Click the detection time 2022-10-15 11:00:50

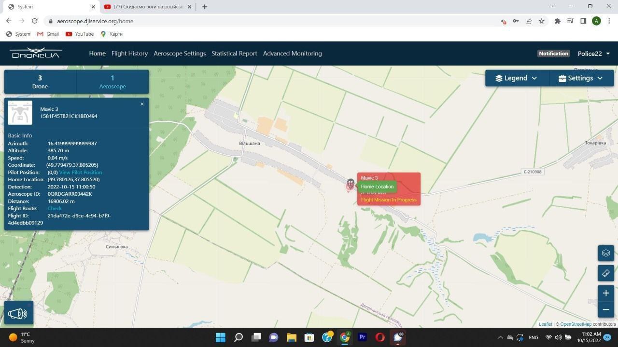click(x=71, y=187)
